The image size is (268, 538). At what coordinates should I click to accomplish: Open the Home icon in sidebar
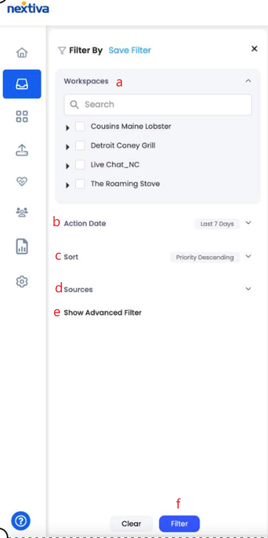click(x=22, y=52)
